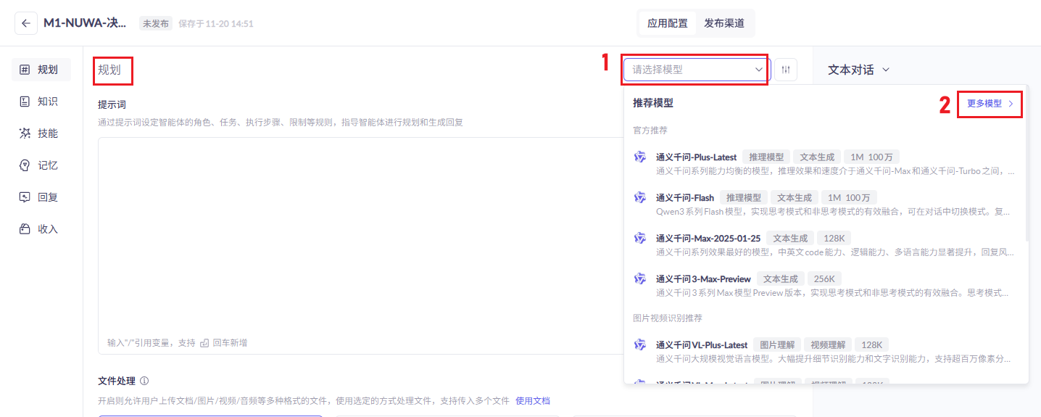This screenshot has width=1041, height=417.
Task: Click info icon next to 文件处理
Action: point(144,381)
